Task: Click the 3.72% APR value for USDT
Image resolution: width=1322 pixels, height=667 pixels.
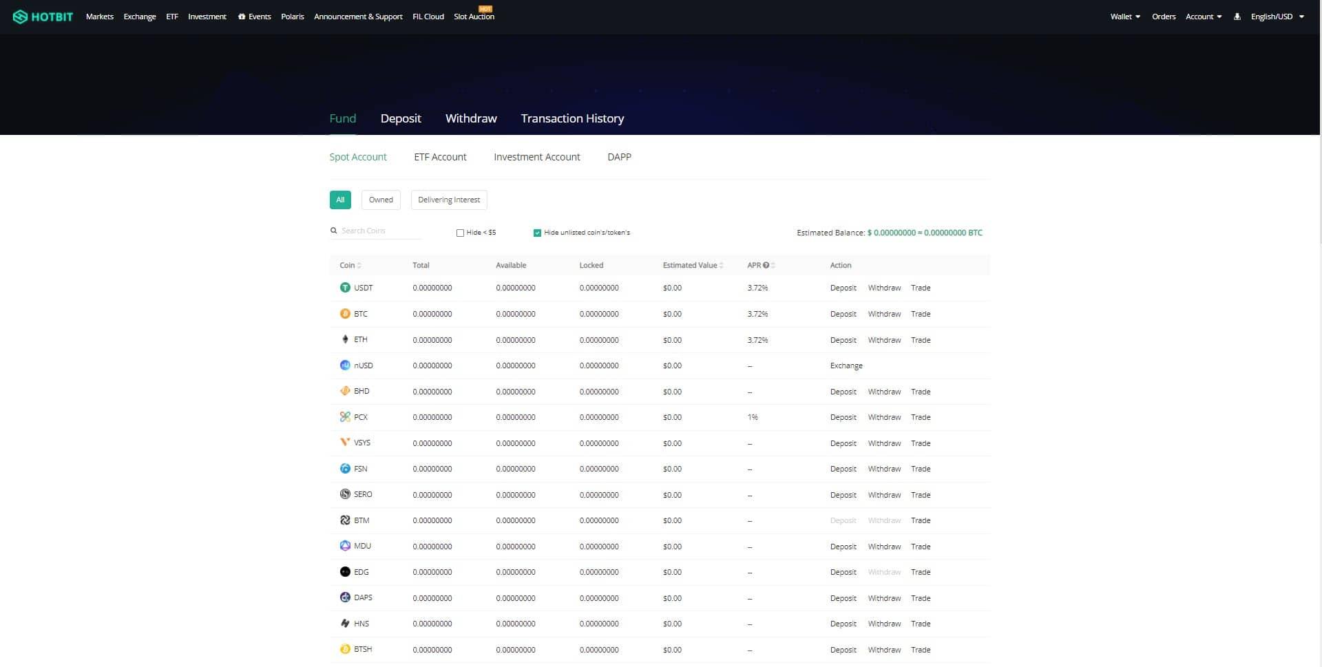Action: coord(757,288)
